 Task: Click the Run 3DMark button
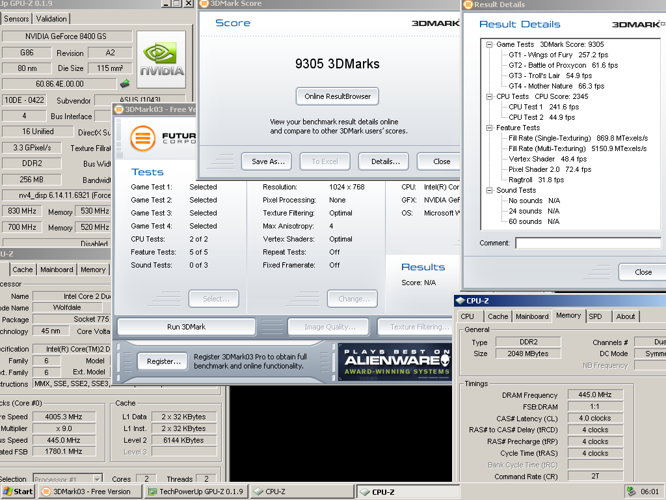click(x=187, y=327)
